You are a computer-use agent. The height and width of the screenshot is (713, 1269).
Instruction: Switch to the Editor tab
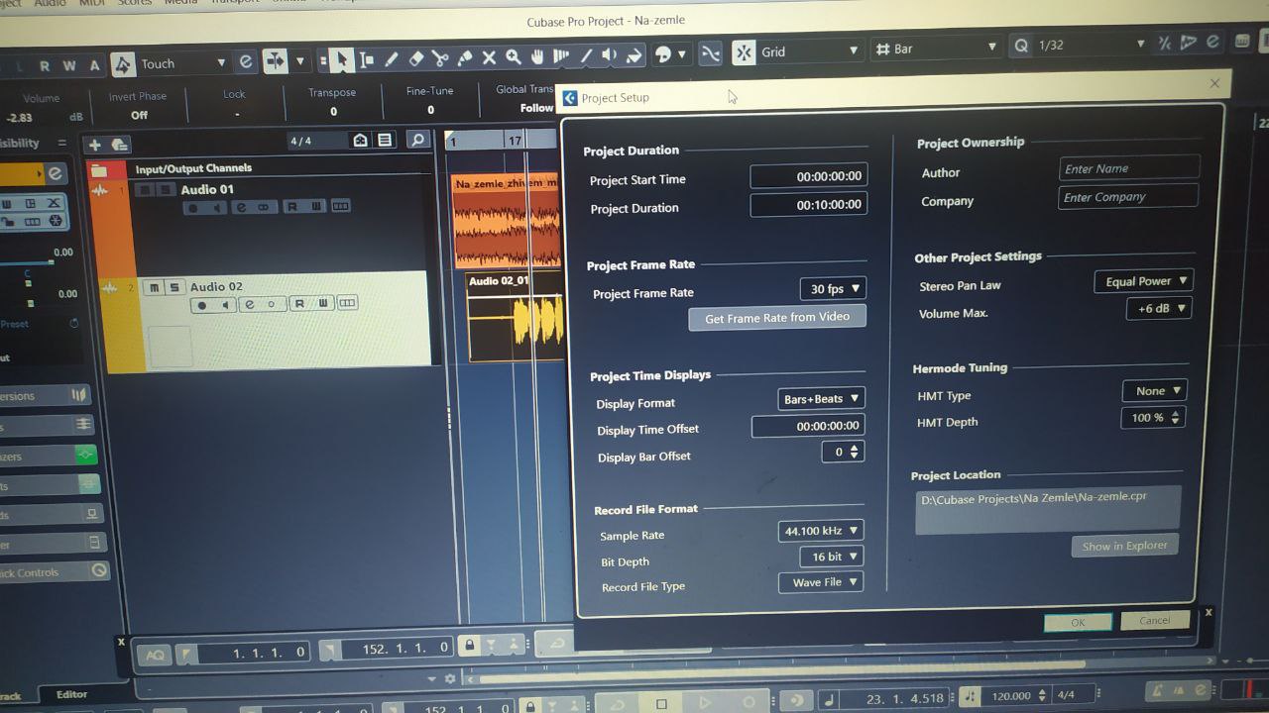(x=71, y=694)
